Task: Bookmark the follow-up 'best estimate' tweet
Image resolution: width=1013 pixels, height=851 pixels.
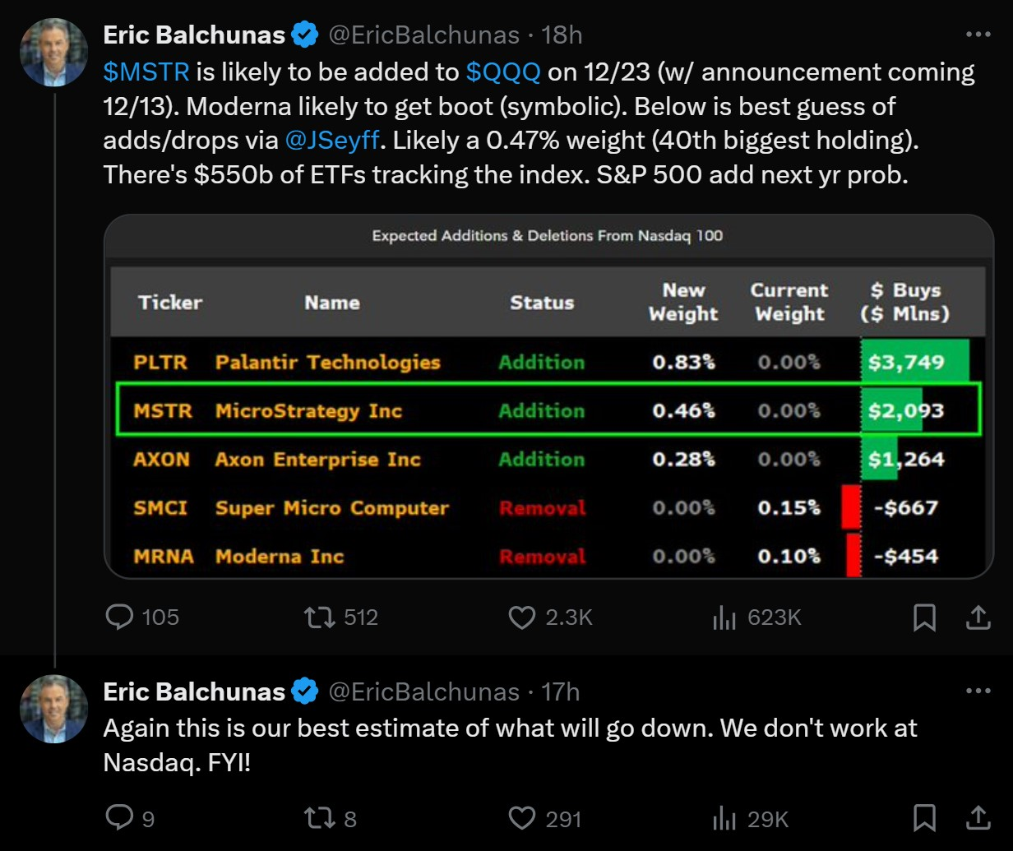Action: pyautogui.click(x=925, y=817)
